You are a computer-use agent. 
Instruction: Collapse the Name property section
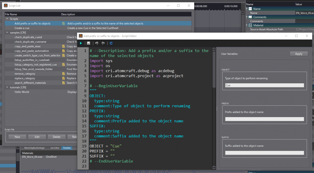(x=247, y=9)
